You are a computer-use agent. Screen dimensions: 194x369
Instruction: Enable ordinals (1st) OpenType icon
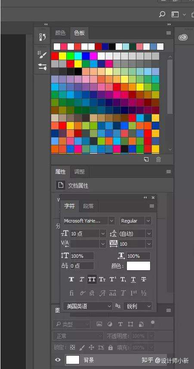pyautogui.click(x=133, y=293)
